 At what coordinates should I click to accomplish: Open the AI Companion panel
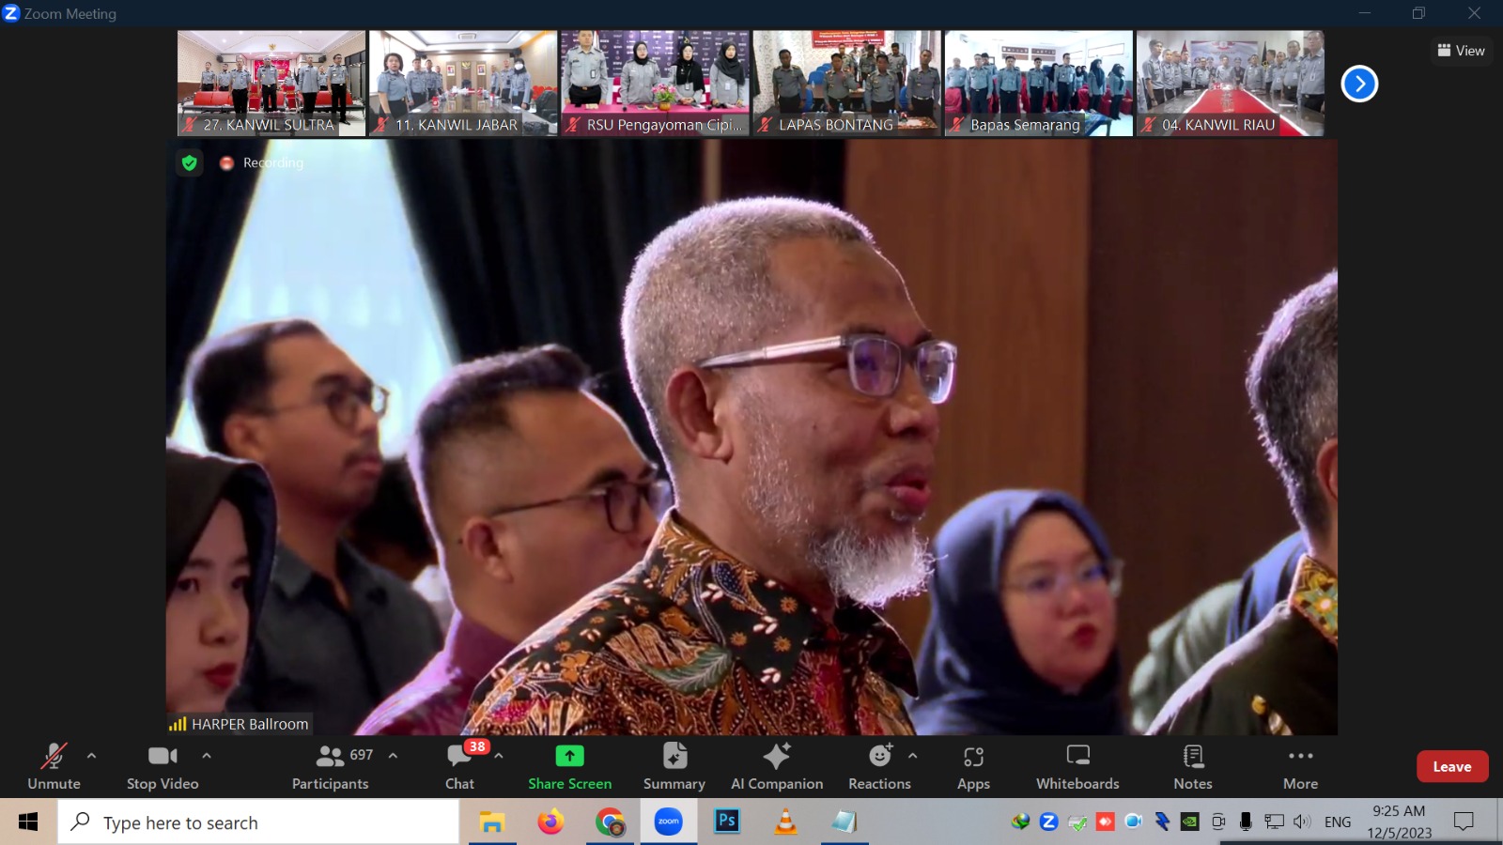tap(777, 766)
